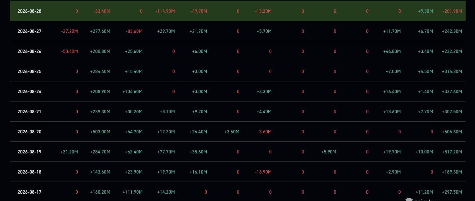Click the -83.60M outflow value
475x201 pixels.
(134, 31)
